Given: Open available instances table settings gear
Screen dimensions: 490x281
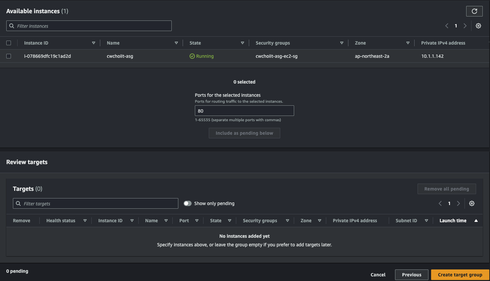Looking at the screenshot, I should 478,26.
